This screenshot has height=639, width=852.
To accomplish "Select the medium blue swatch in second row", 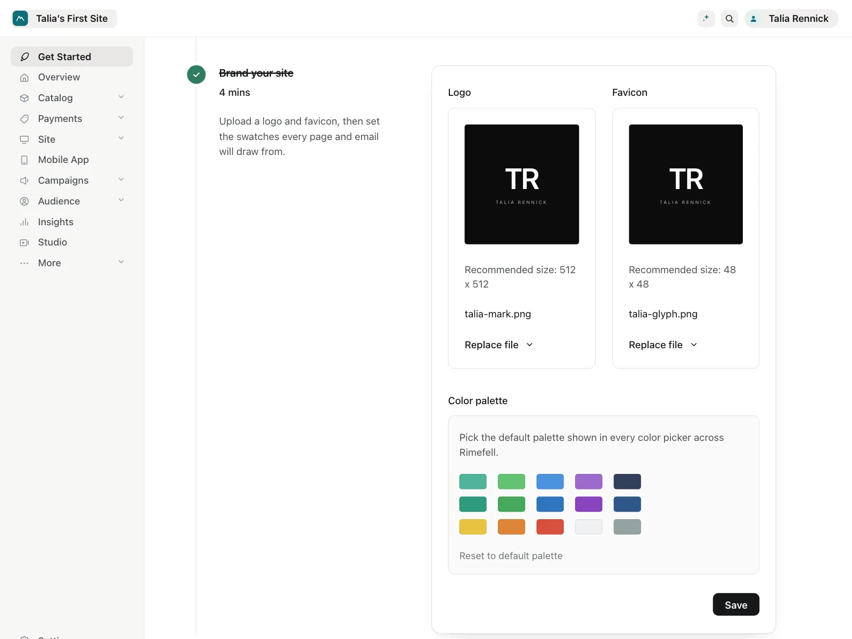I will [550, 504].
